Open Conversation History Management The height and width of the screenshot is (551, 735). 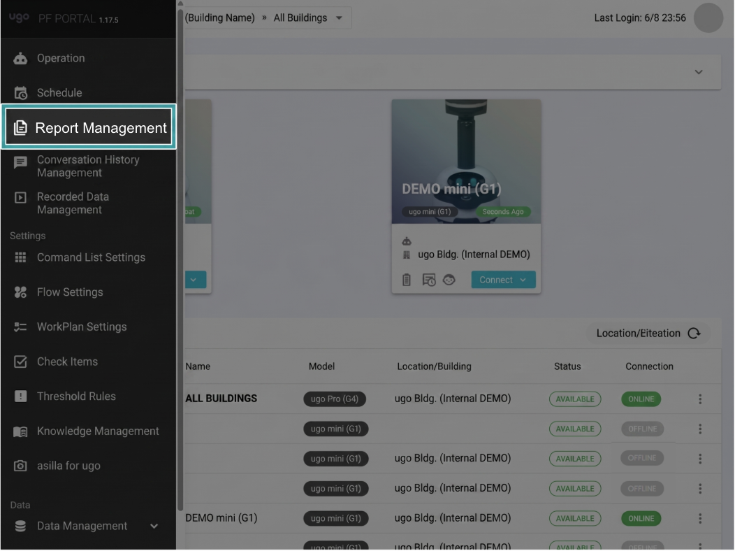coord(88,166)
